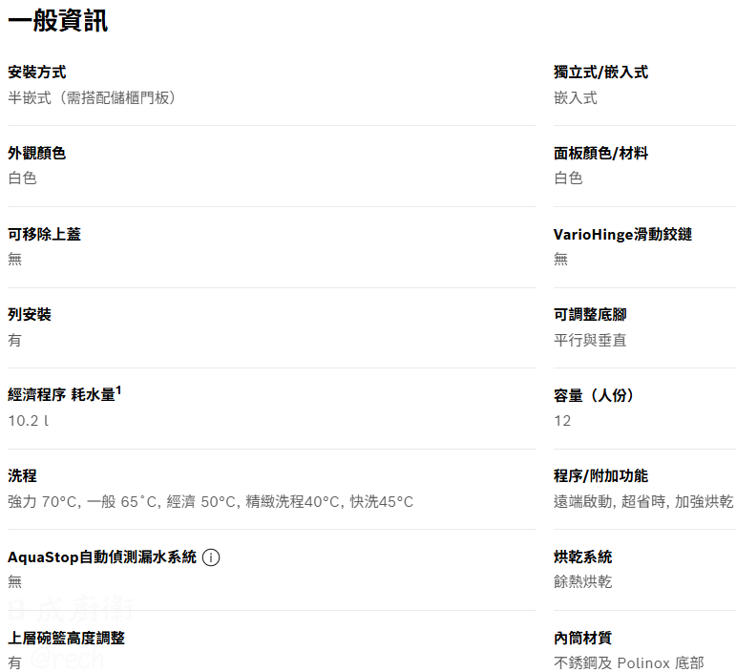Image resolution: width=736 pixels, height=672 pixels.
Task: Select the 獨立式/嵌入式 label
Action: (x=600, y=73)
